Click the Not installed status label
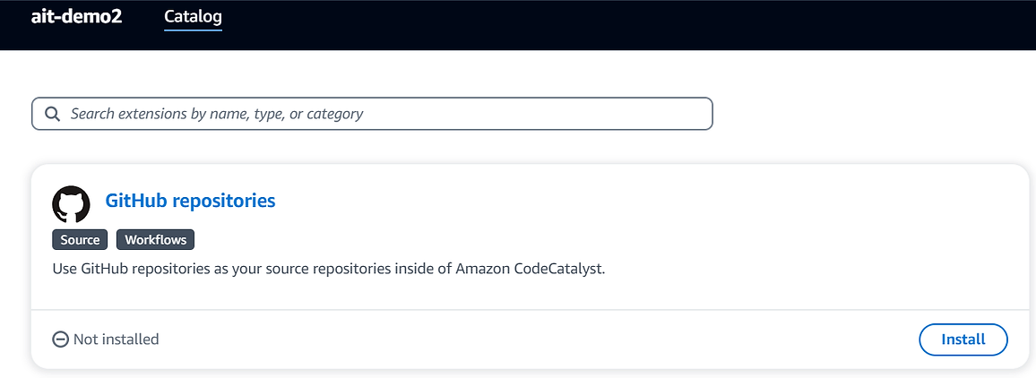 point(117,339)
